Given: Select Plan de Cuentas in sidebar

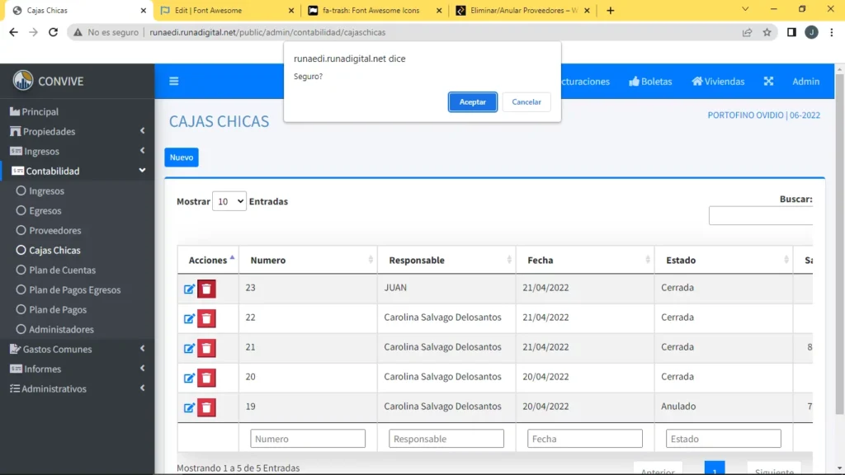Looking at the screenshot, I should click(62, 270).
